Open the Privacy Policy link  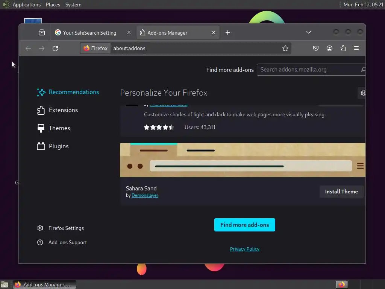tap(244, 249)
